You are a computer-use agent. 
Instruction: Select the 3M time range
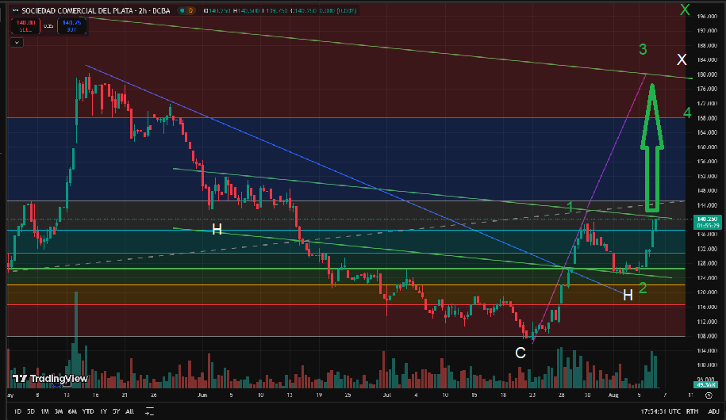59,411
